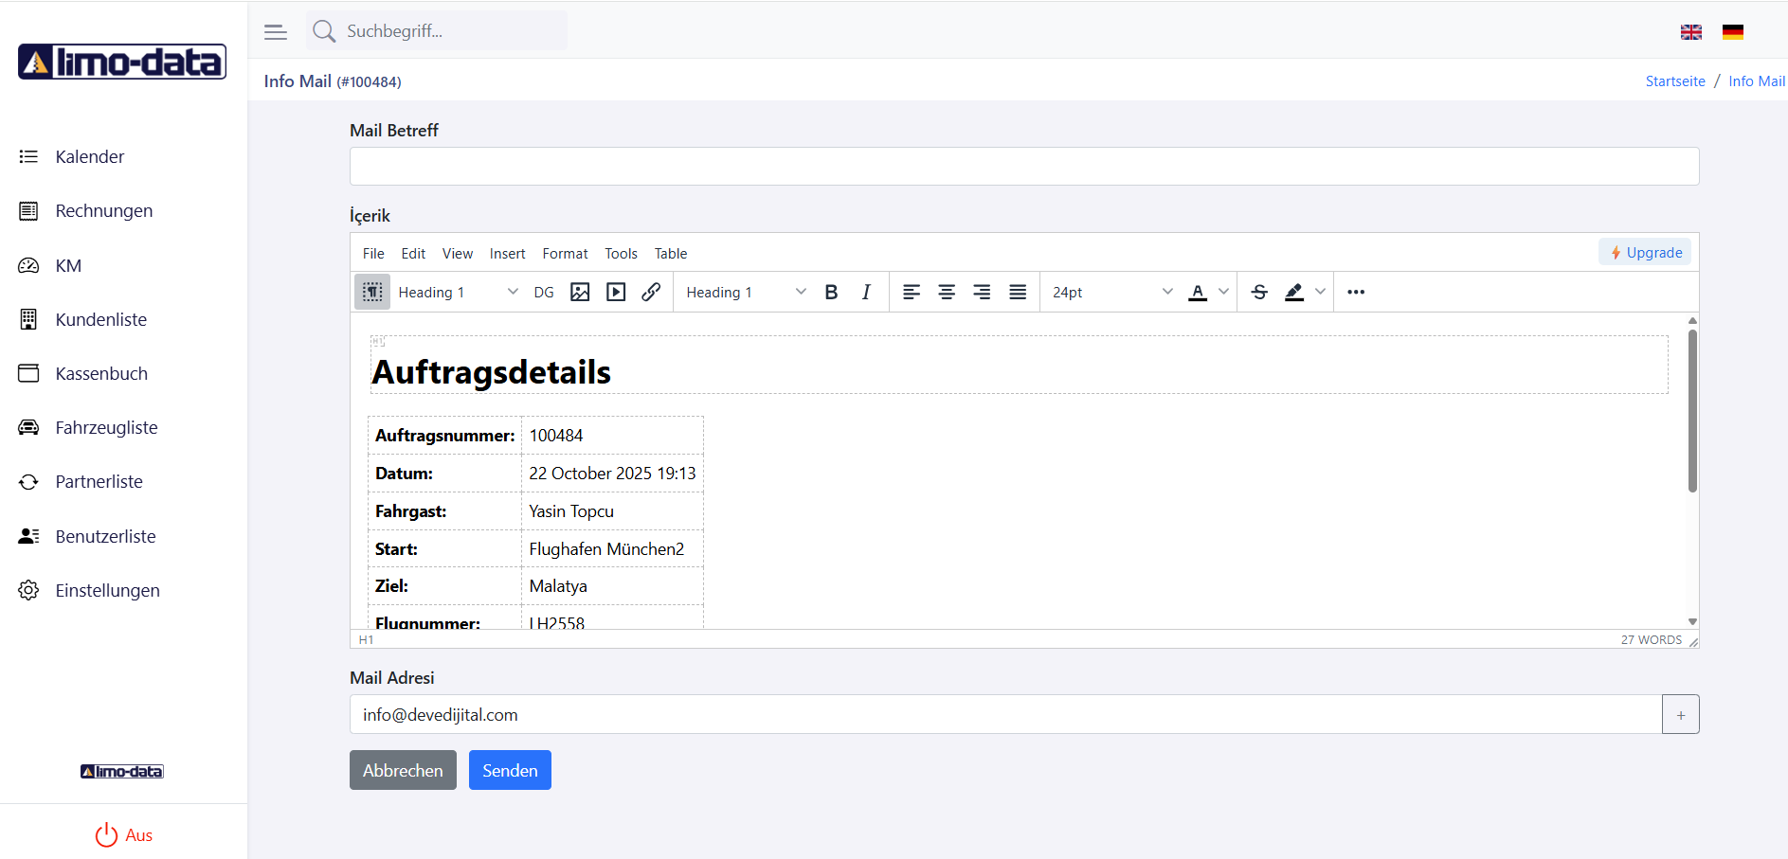Click the insert image icon
The image size is (1788, 859).
coord(580,292)
